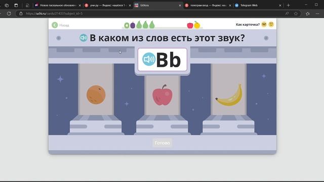The height and width of the screenshot is (182, 324).
Task: Reload the page
Action: click(x=9, y=14)
